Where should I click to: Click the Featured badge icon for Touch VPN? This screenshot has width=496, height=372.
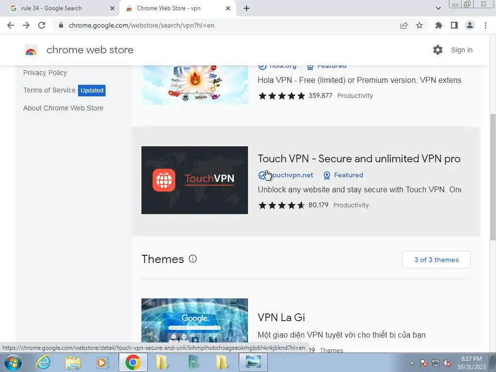pos(327,175)
